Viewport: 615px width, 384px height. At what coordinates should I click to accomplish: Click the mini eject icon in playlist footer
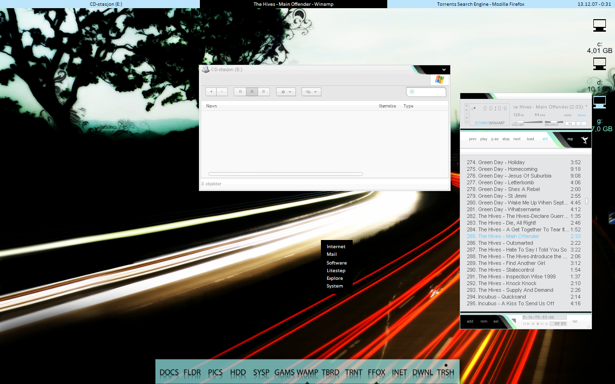pos(546,324)
